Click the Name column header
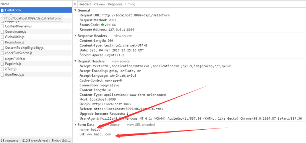Screen dimensions: 306x143 pyautogui.click(x=36, y=4)
